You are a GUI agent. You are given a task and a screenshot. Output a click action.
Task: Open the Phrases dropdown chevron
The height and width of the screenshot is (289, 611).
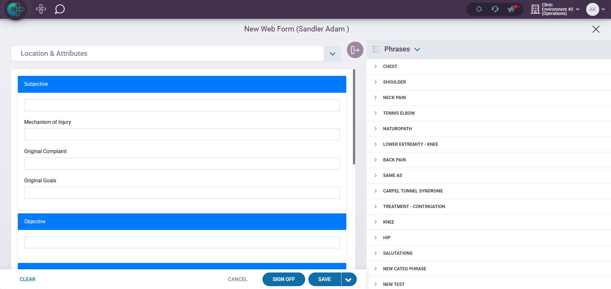(417, 49)
